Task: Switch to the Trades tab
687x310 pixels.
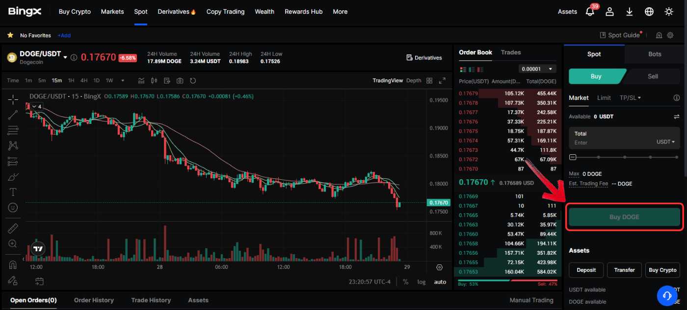Action: coord(511,52)
